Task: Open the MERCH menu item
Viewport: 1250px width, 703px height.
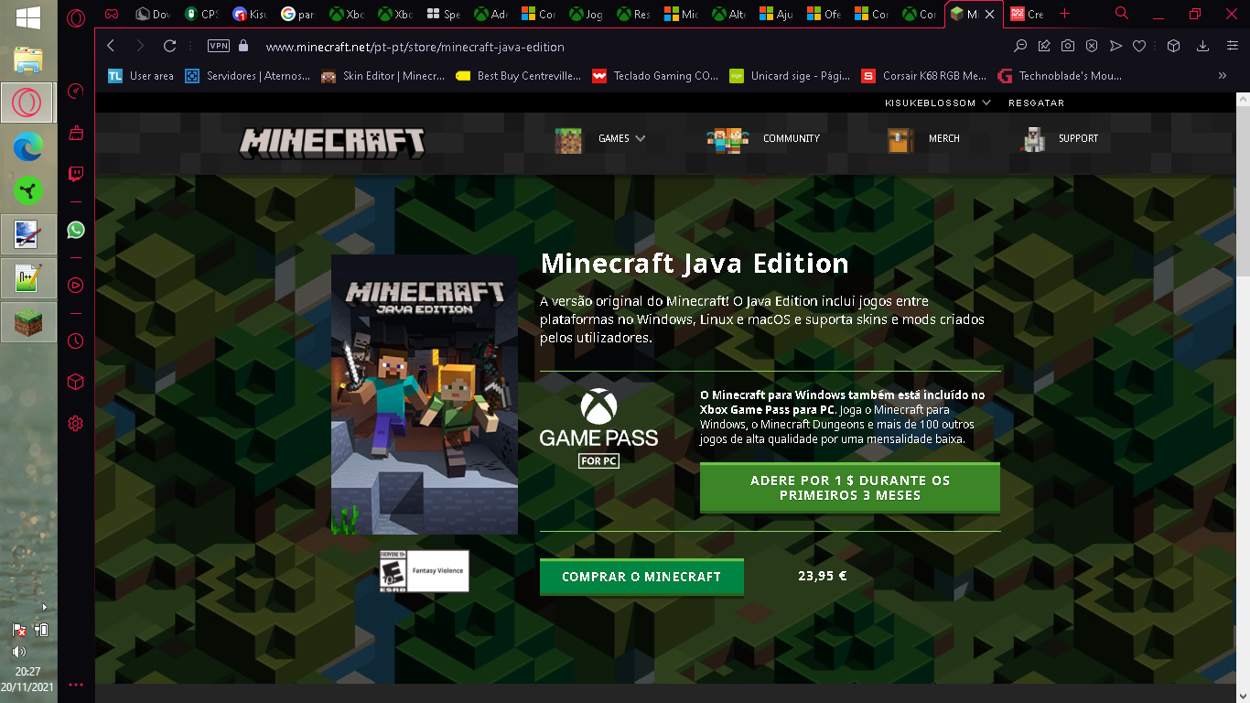Action: tap(923, 139)
